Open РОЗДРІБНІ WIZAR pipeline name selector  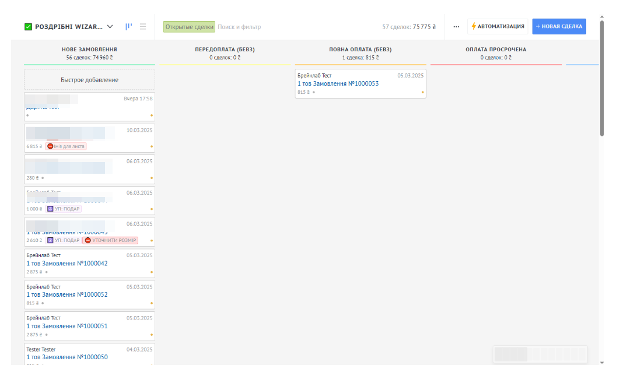click(68, 27)
